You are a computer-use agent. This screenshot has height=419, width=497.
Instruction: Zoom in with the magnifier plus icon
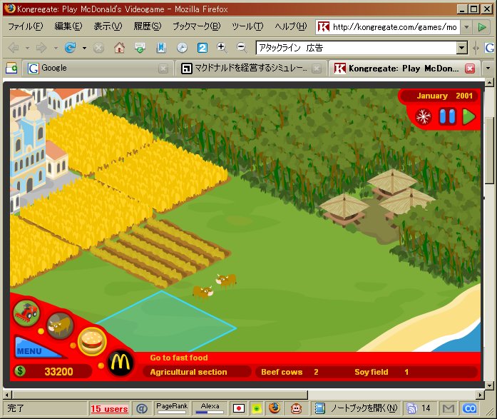(222, 48)
